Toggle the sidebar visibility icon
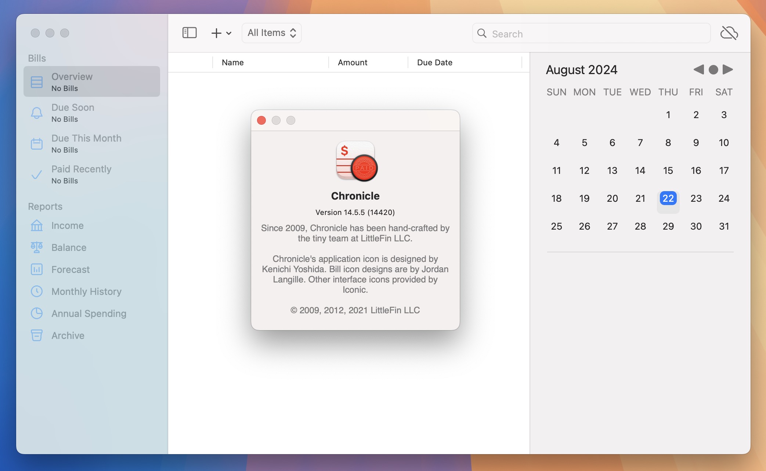Screen dimensions: 766x471 point(189,33)
